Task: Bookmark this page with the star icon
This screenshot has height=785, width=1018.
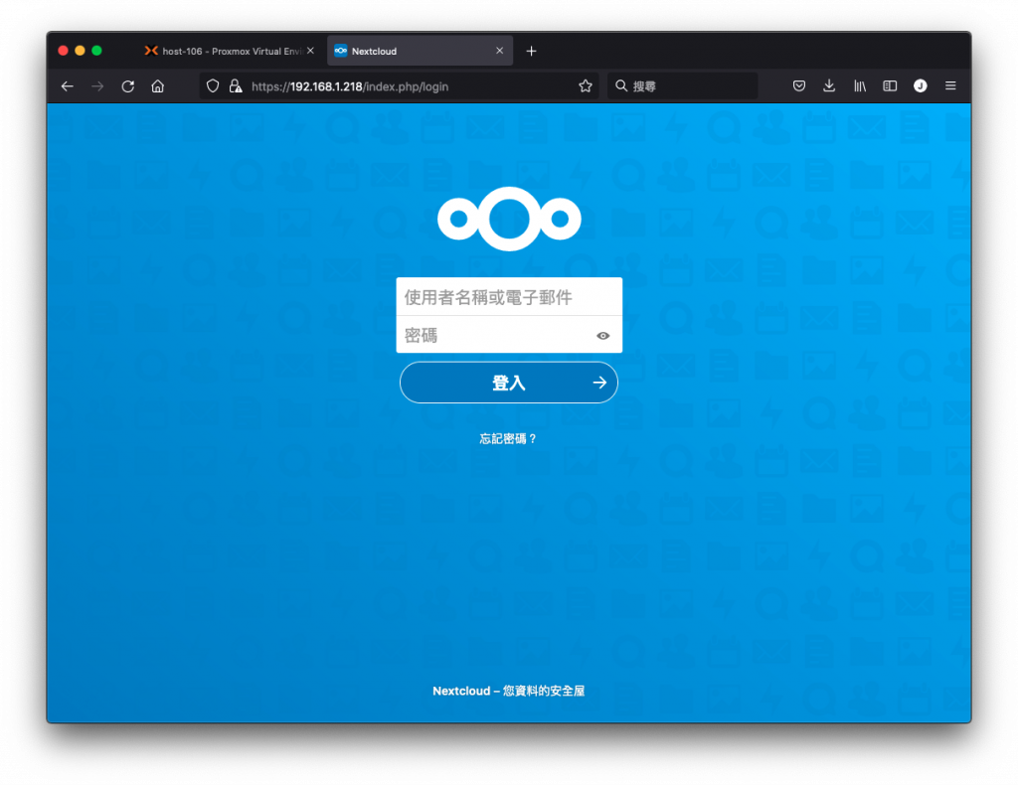Action: tap(586, 86)
